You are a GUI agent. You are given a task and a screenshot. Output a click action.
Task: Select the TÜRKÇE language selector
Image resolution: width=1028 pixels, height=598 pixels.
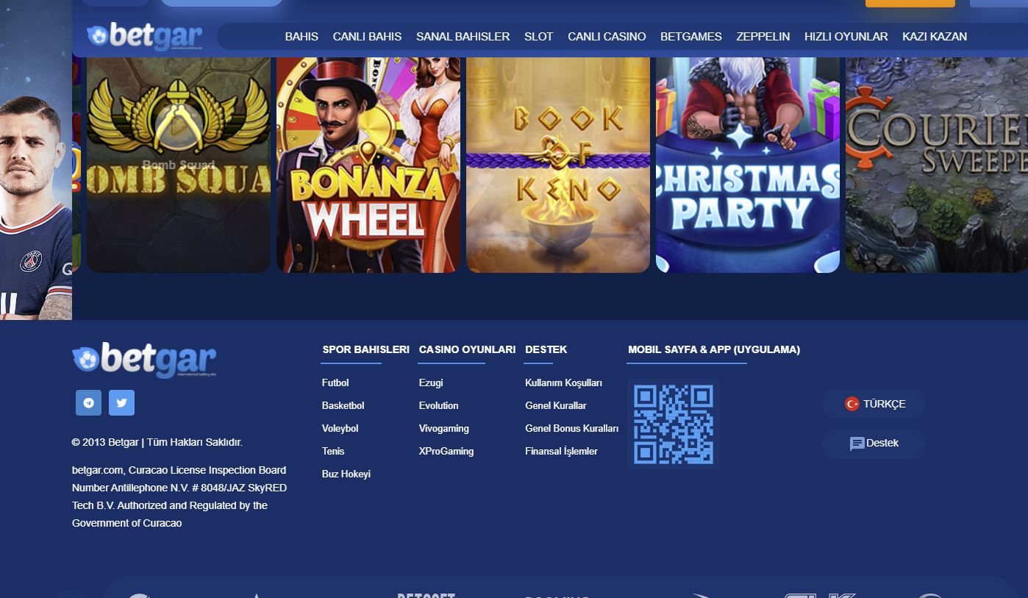click(873, 404)
